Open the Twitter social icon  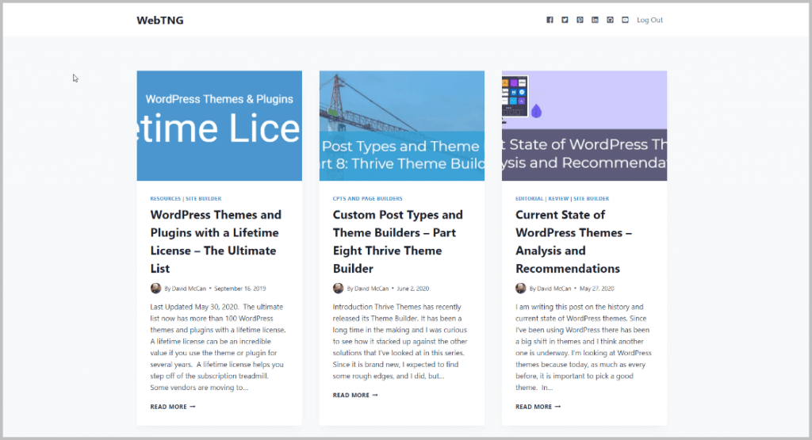pos(565,20)
